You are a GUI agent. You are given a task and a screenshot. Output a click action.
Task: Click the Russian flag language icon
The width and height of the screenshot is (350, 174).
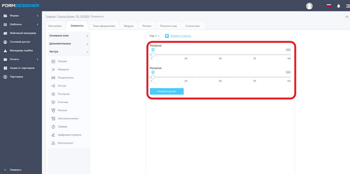pyautogui.click(x=328, y=6)
